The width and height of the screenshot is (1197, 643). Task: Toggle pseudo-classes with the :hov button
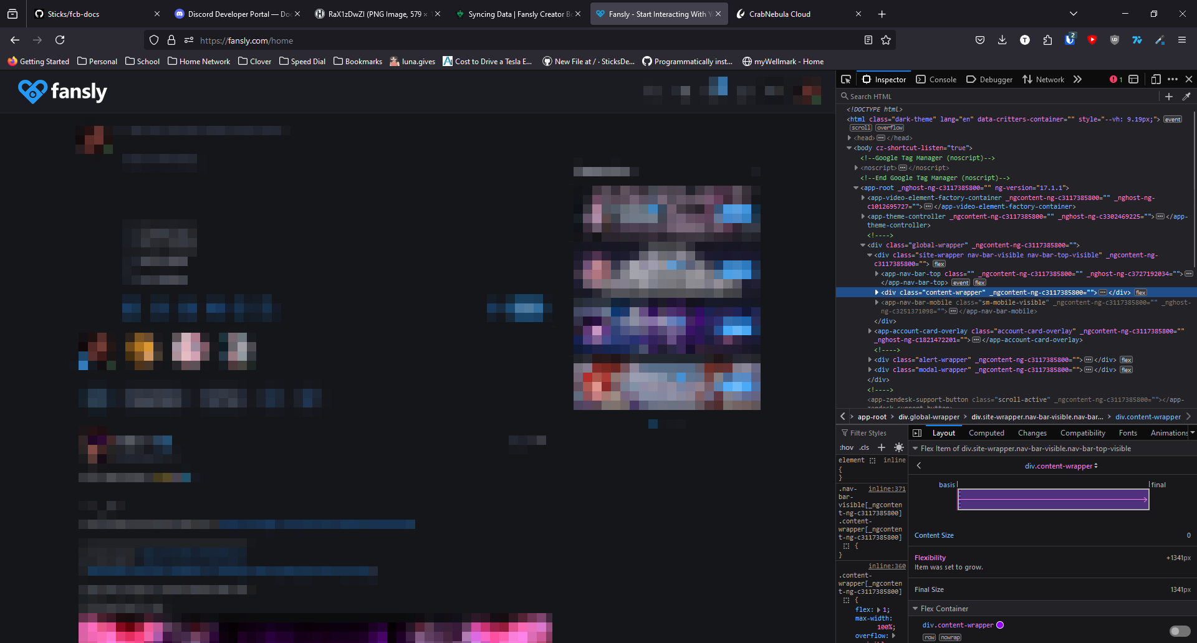[847, 447]
